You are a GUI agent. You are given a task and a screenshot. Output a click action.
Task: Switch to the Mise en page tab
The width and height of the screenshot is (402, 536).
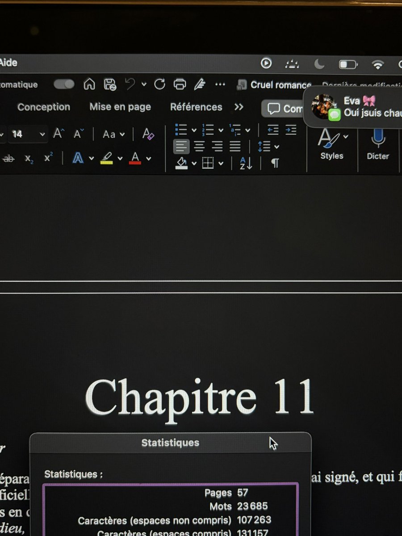click(120, 107)
